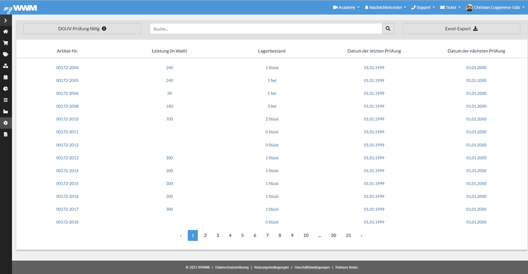Open the Academy dropdown menu
The image size is (528, 274).
[x=346, y=7]
